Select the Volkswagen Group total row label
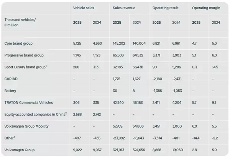The width and height of the screenshot is (230, 157). click(20, 149)
